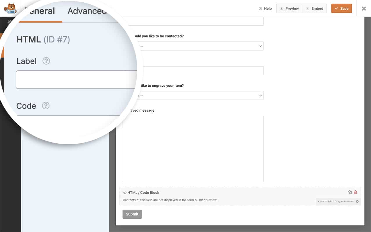Open the contact method select dropdown

[260, 46]
